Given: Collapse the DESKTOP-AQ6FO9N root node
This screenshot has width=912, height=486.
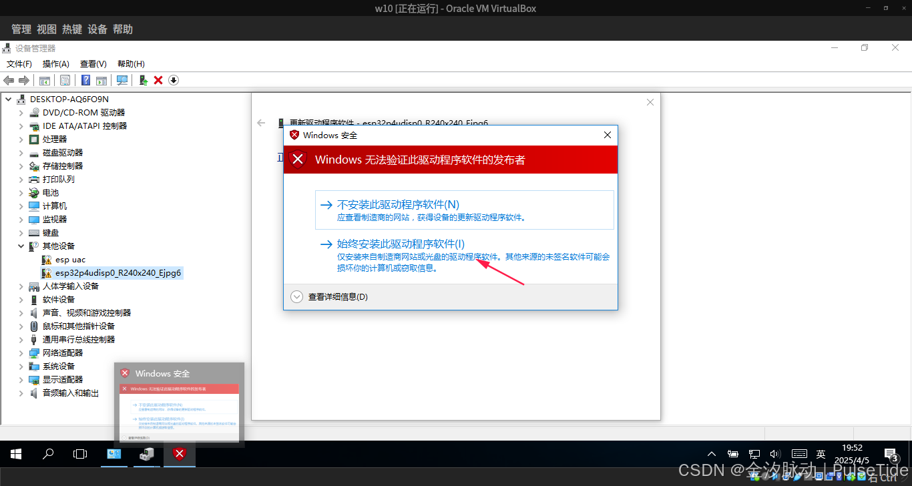Looking at the screenshot, I should point(8,99).
